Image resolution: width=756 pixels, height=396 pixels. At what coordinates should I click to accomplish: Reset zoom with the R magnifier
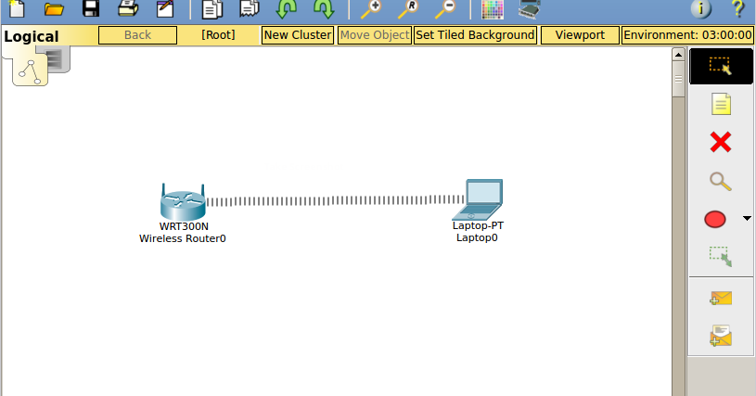click(408, 8)
